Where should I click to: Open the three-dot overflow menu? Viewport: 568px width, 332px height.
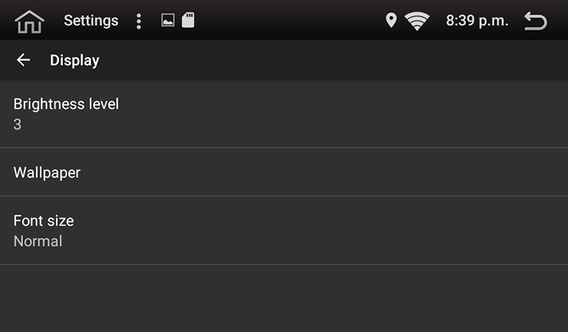click(x=139, y=22)
